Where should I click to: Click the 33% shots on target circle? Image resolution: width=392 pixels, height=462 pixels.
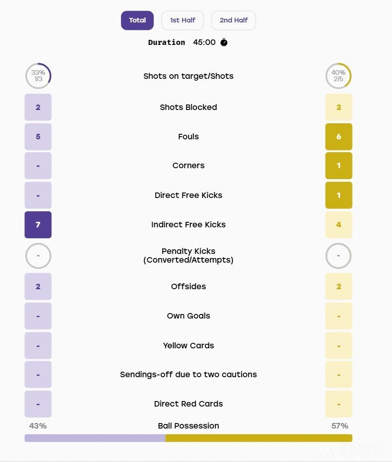(x=38, y=76)
